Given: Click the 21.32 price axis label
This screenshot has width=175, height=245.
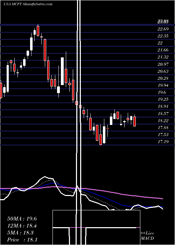Looking at the screenshot, I should (x=163, y=57).
